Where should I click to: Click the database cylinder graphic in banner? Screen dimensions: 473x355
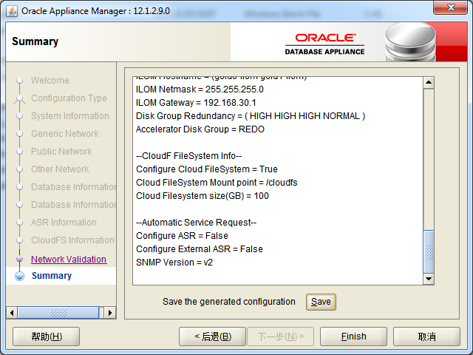(x=410, y=42)
